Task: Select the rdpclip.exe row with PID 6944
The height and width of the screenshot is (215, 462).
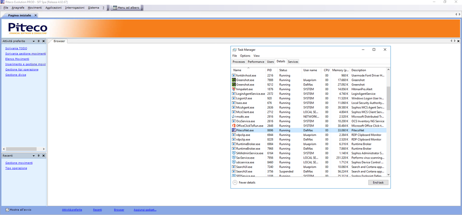Action: [x=309, y=135]
